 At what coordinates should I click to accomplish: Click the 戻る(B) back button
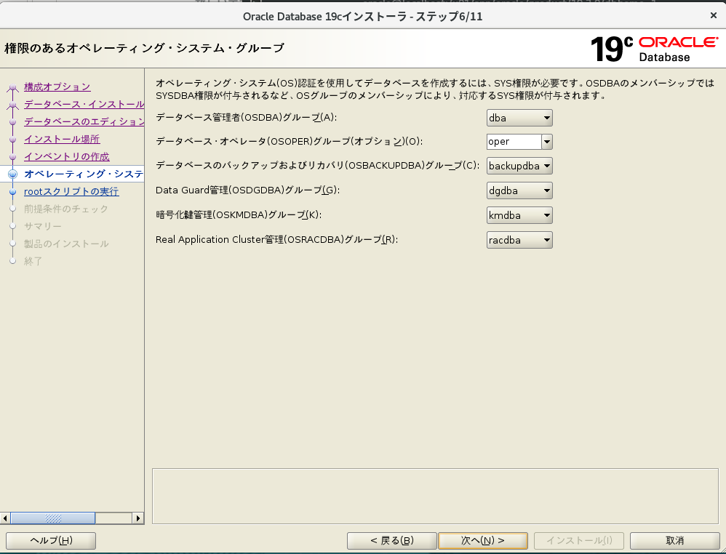[391, 541]
